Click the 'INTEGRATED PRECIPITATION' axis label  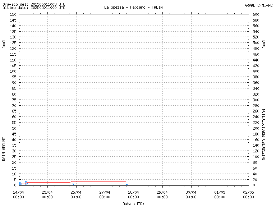[x=264, y=135]
